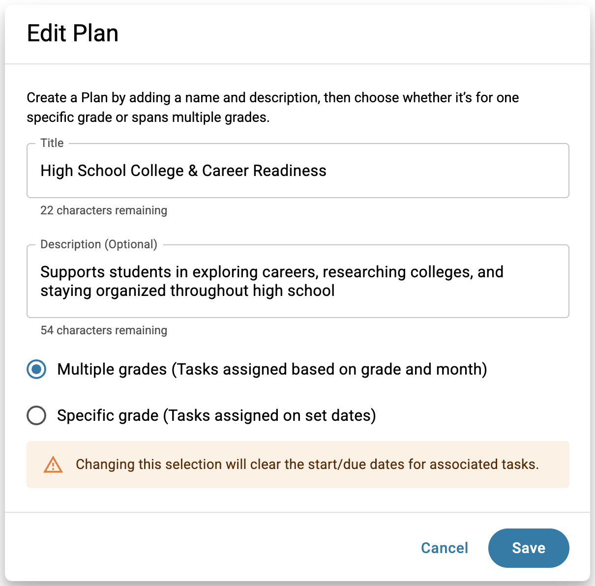Click the "Create a Plan" instruction paragraph
Viewport: 595px width, 586px height.
click(x=272, y=107)
